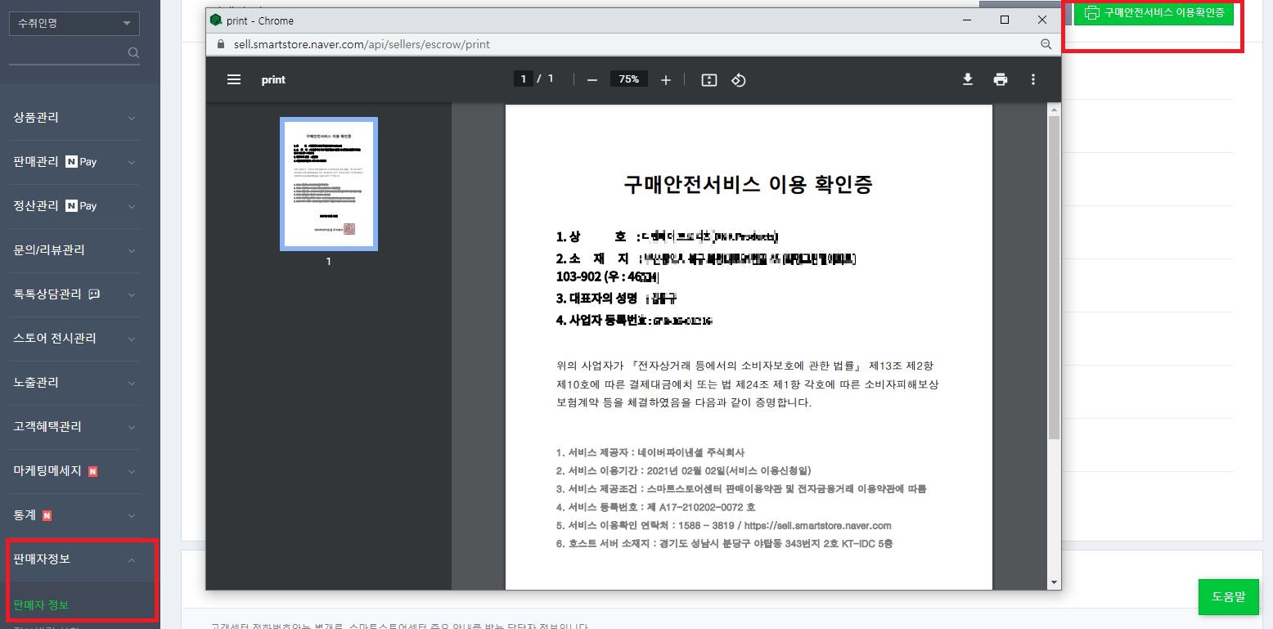Screen dimensions: 1273x629
Task: Open the PDF viewer more actions menu
Action: click(x=1033, y=79)
